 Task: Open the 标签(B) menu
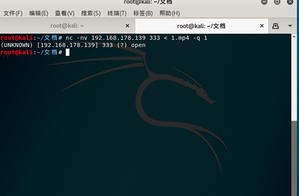pyautogui.click(x=143, y=13)
